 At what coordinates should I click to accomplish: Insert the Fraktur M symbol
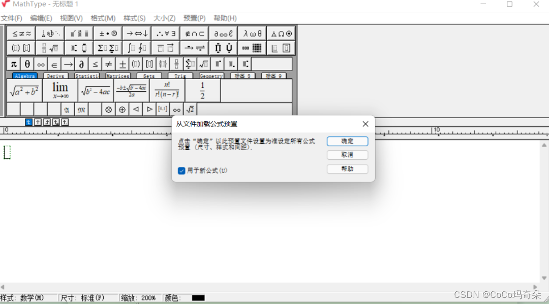[81, 110]
